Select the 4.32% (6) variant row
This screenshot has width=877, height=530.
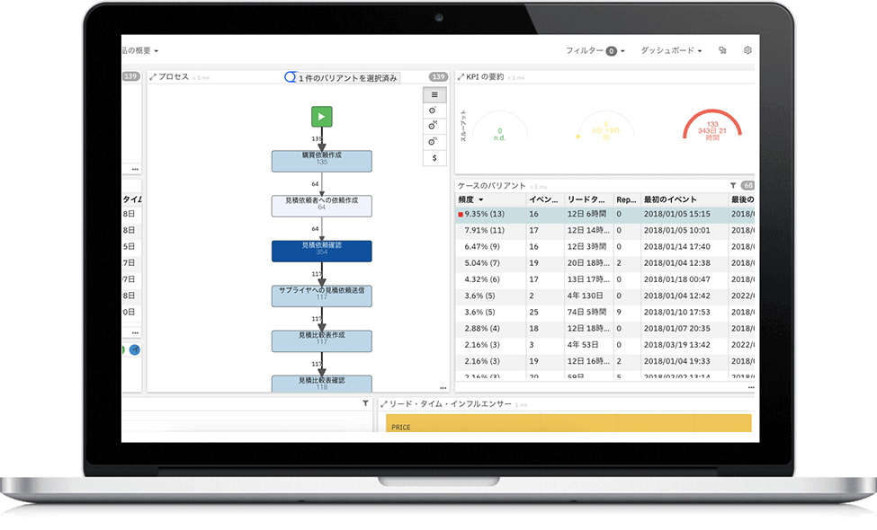click(x=605, y=279)
